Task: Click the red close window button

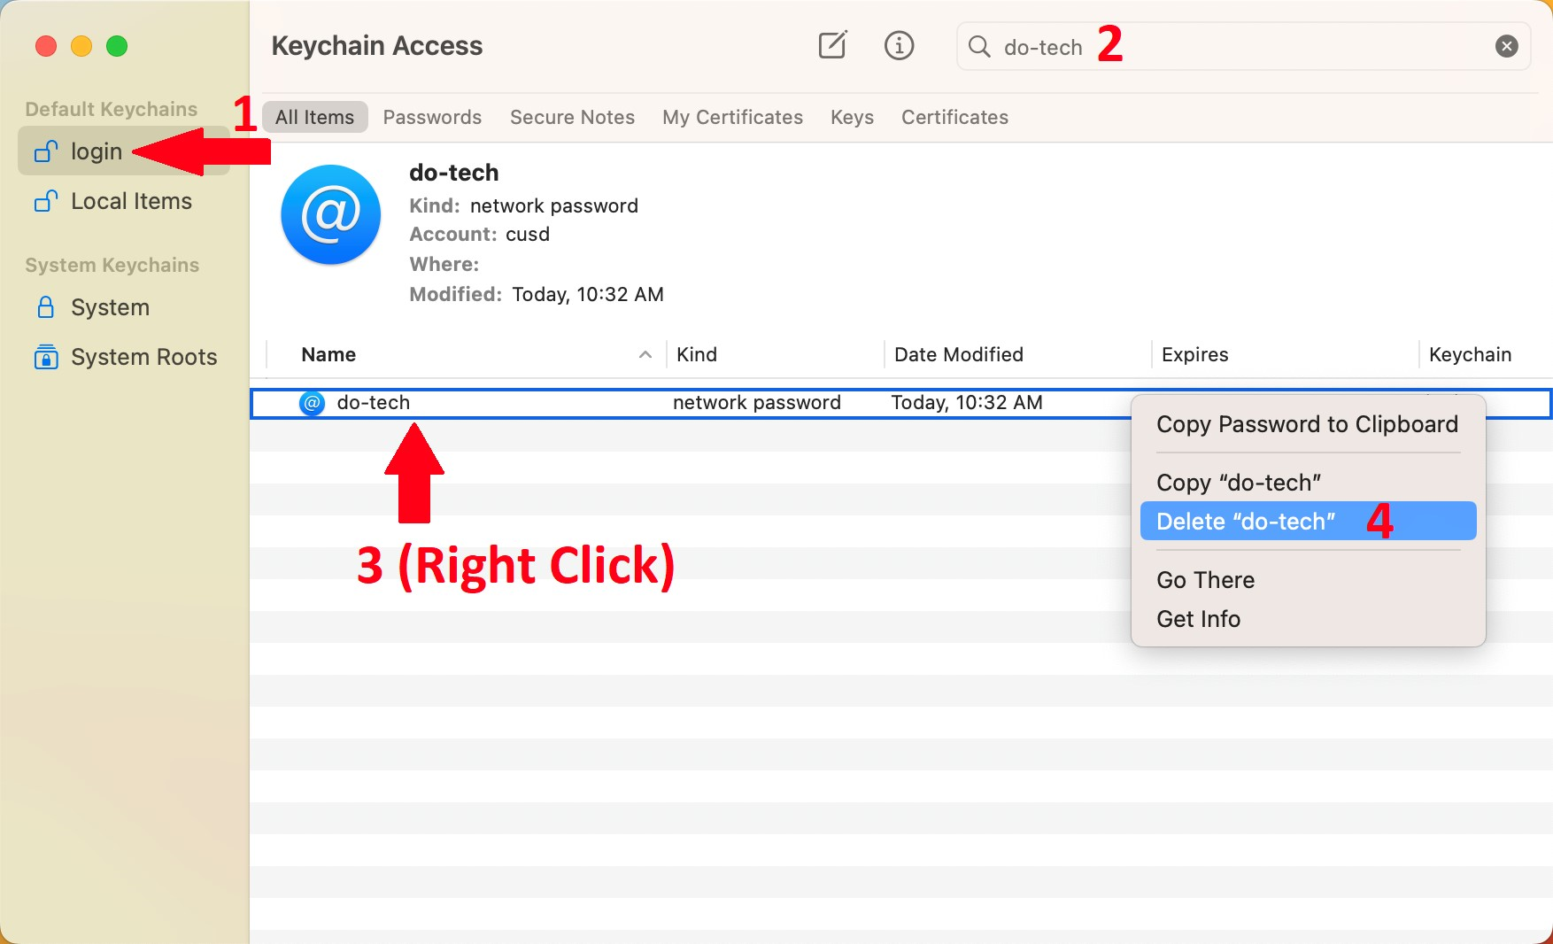Action: (46, 46)
